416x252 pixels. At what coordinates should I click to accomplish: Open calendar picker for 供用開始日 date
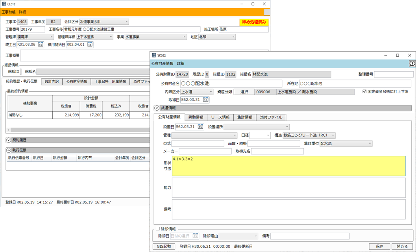pyautogui.click(x=90, y=44)
